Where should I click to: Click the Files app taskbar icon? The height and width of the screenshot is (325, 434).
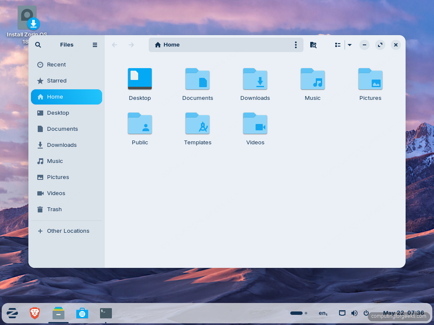point(58,313)
